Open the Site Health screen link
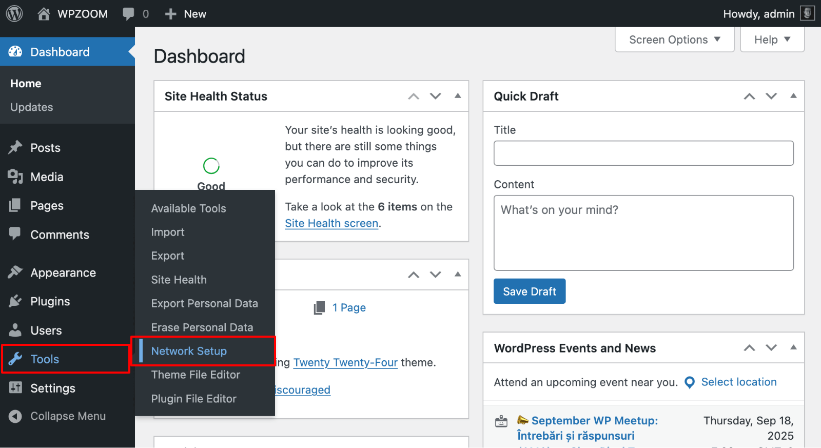The height and width of the screenshot is (448, 821). tap(331, 223)
